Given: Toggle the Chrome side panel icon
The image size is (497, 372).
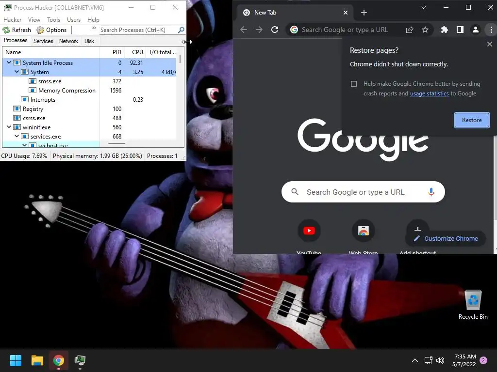Looking at the screenshot, I should 460,30.
